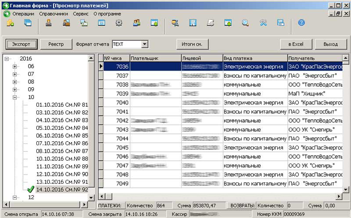Screen dimensions: 351x218
Task: Click 'Электрическая энергия' in row 7045
Action: click(x=255, y=147)
